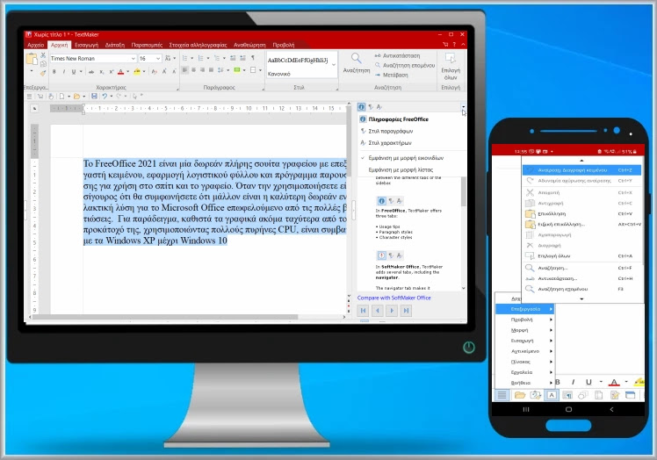Jump to last page navigation button
This screenshot has height=460, width=657.
pyautogui.click(x=406, y=311)
